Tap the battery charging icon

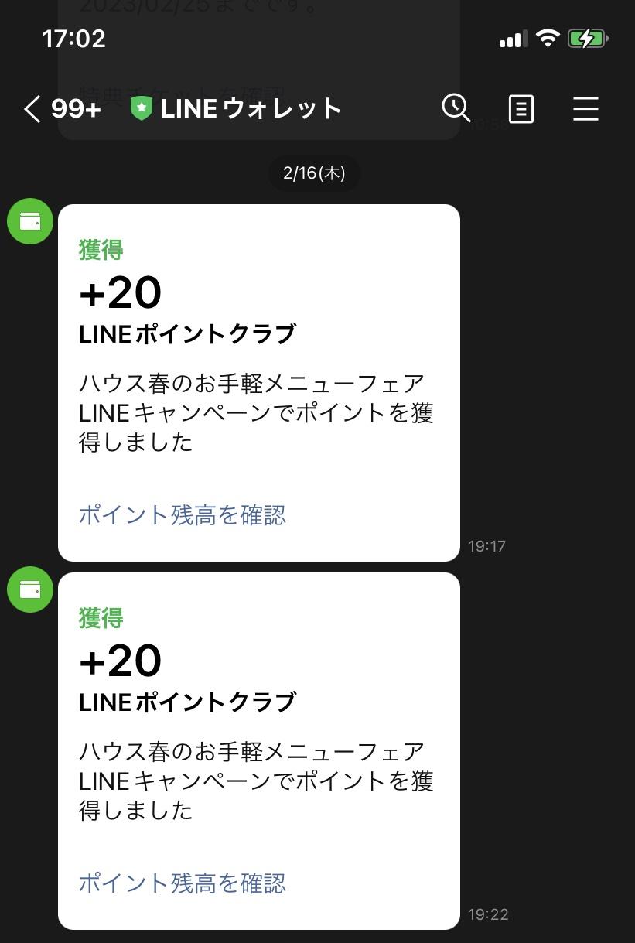(x=588, y=39)
